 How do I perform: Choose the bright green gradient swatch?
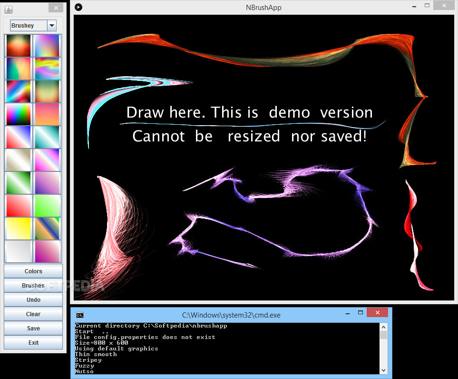coord(47,206)
